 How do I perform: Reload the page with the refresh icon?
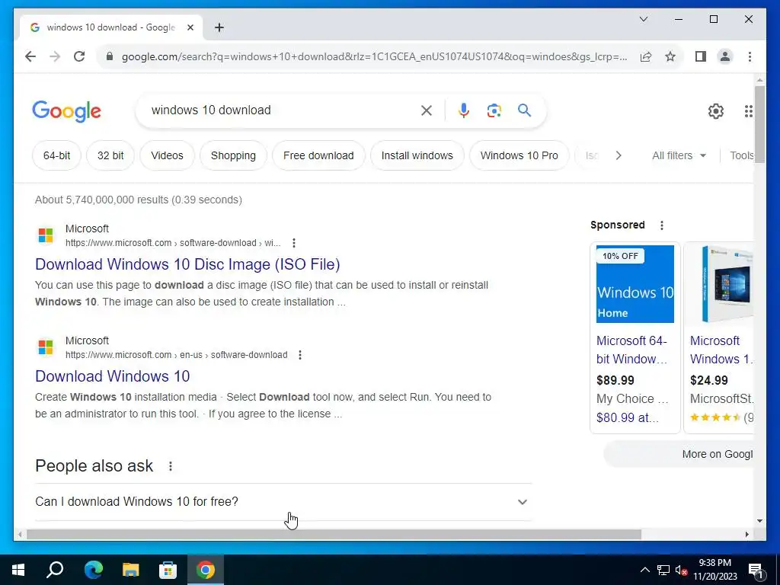tap(79, 56)
